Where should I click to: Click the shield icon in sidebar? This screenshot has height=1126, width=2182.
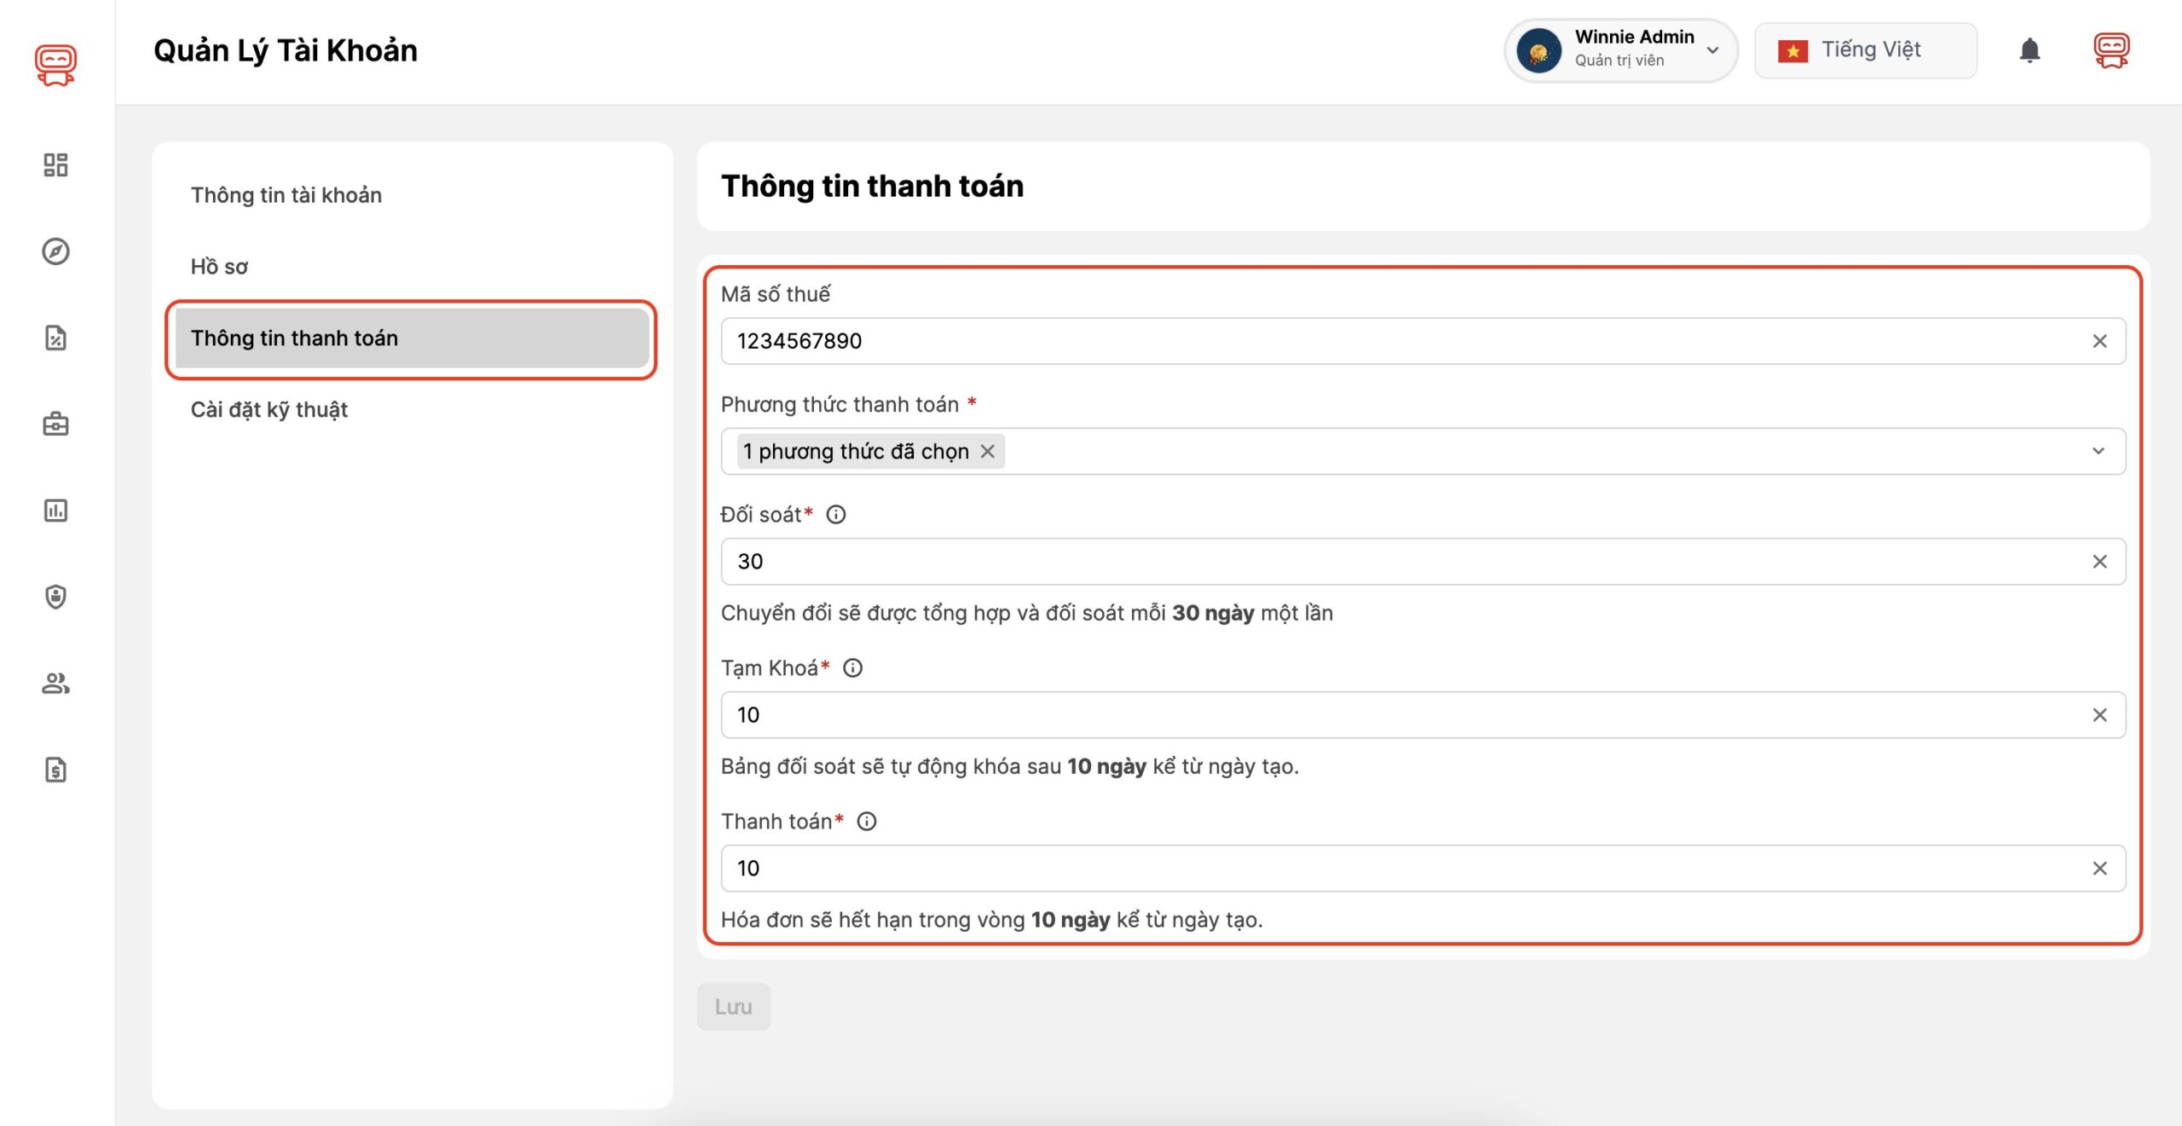coord(55,597)
